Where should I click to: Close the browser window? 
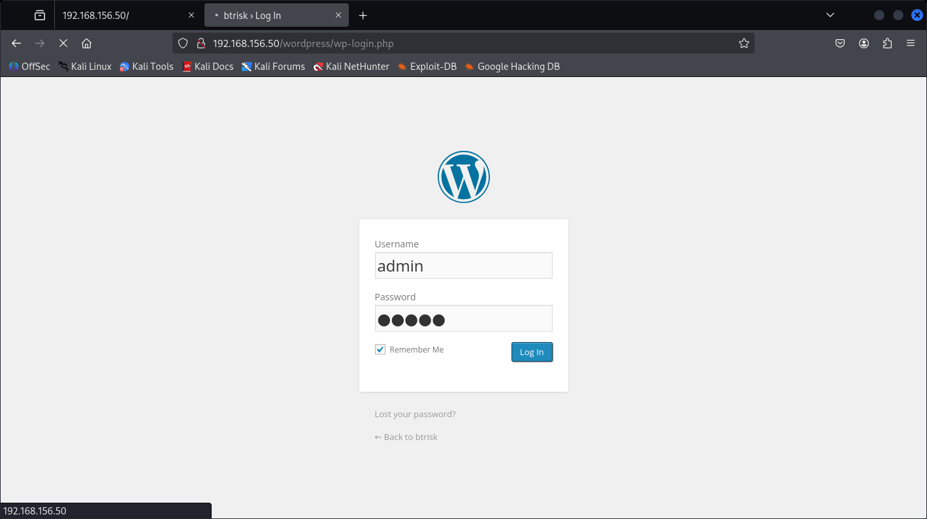[917, 15]
